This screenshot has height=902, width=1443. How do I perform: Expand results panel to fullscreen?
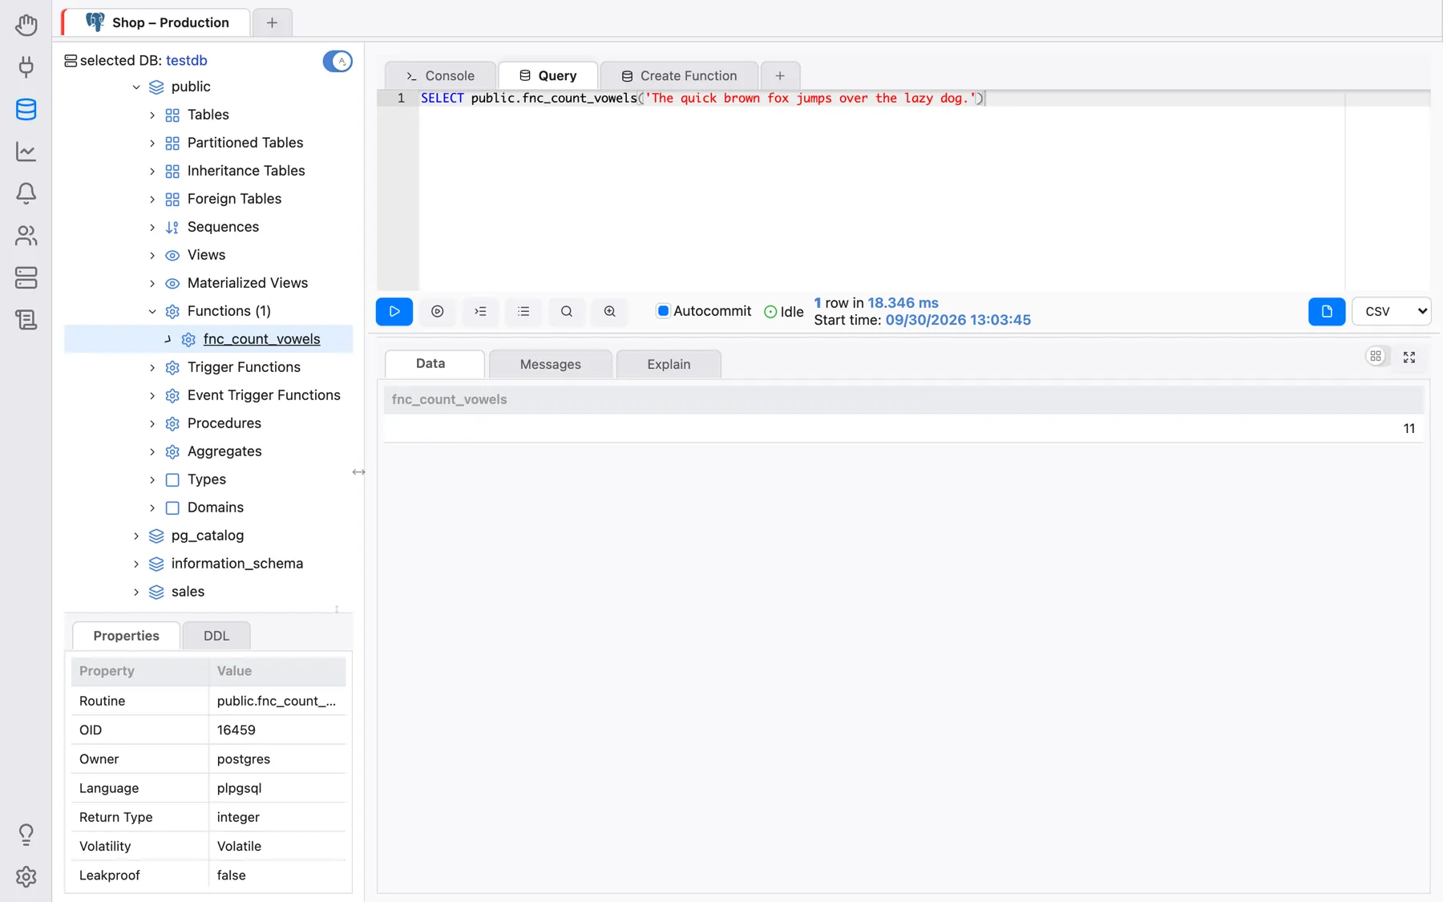[1409, 358]
